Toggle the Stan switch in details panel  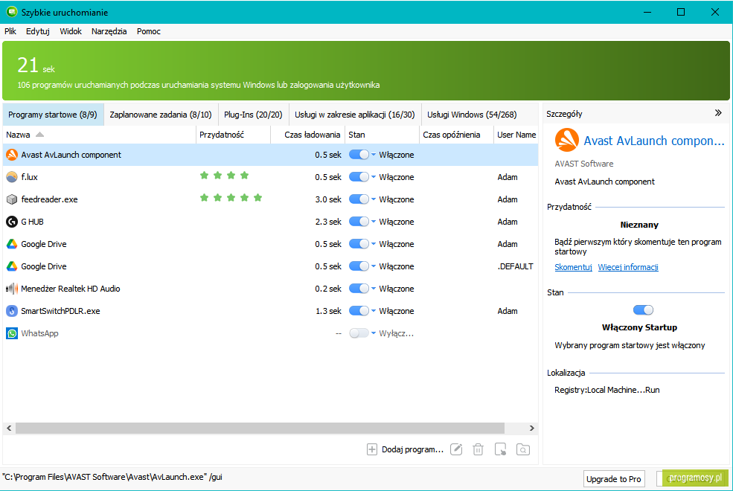pyautogui.click(x=643, y=309)
